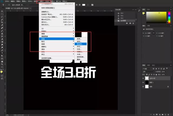Click 滤镜库 in the filter menu
Screen dimensions: 173x116
coord(45,12)
